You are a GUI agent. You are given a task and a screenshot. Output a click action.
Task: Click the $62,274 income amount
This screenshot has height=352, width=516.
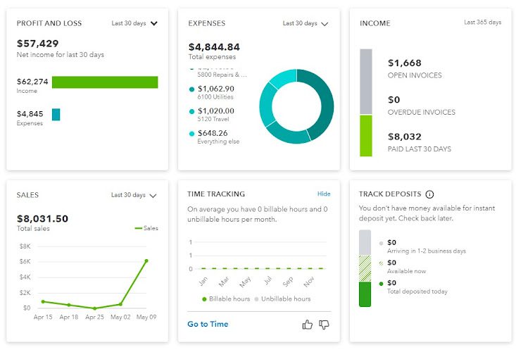tap(32, 82)
